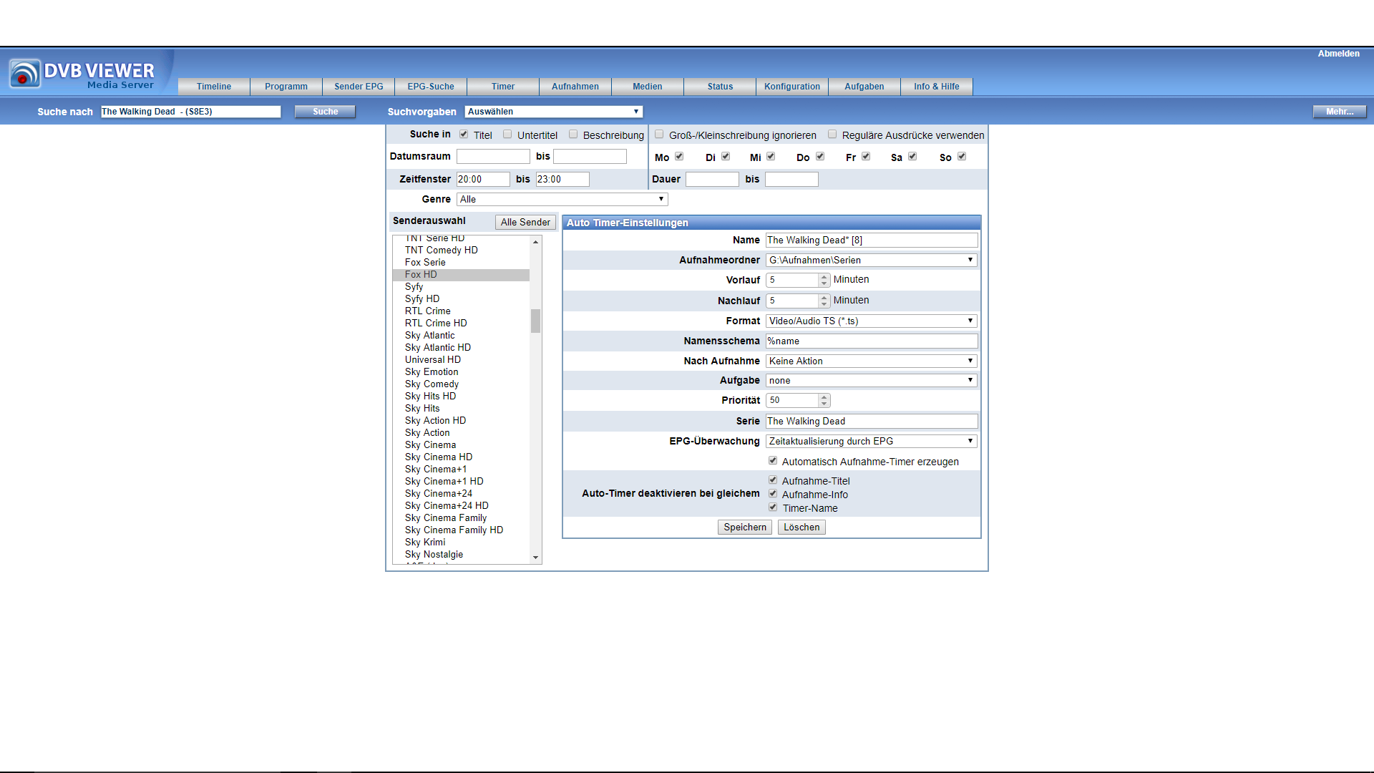This screenshot has width=1374, height=773.
Task: Open the Status tab
Action: coord(720,87)
